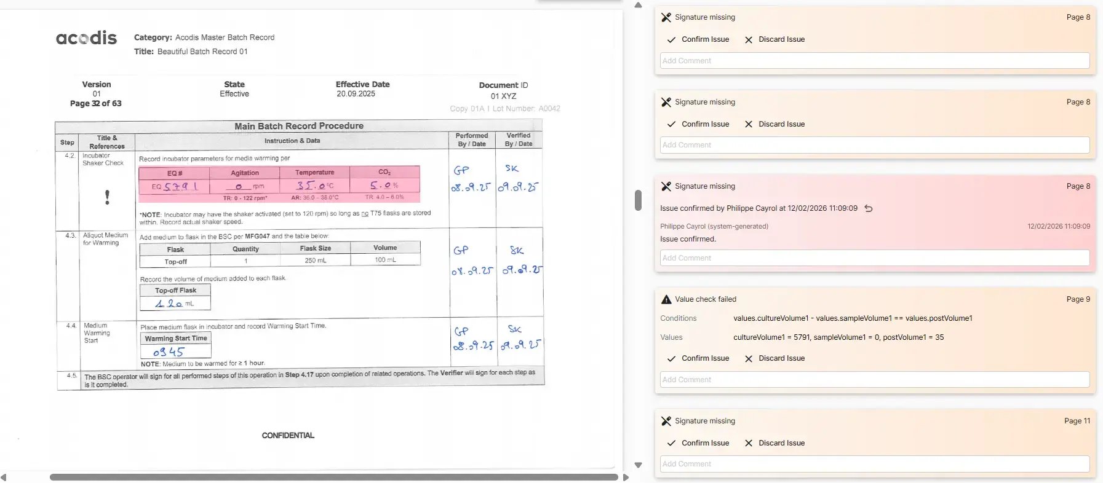Viewport: 1103px width, 483px height.
Task: Click the left arrow of the horizontal scrollbar
Action: coord(4,477)
